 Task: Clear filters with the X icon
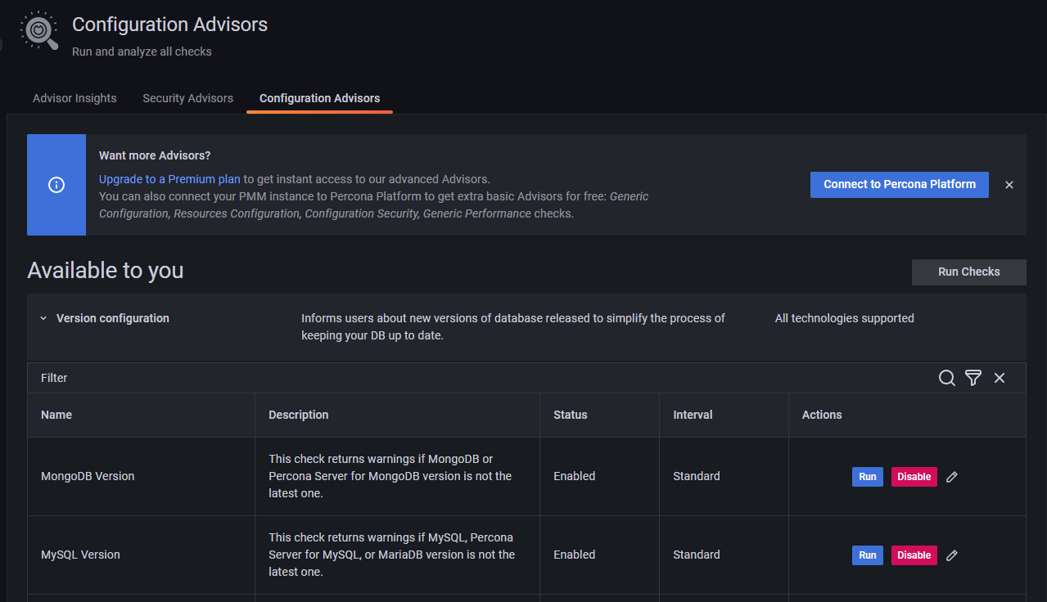(x=1000, y=378)
